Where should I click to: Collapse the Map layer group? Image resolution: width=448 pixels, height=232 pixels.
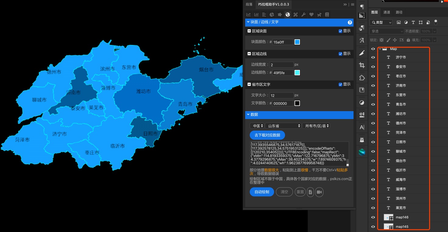point(380,49)
